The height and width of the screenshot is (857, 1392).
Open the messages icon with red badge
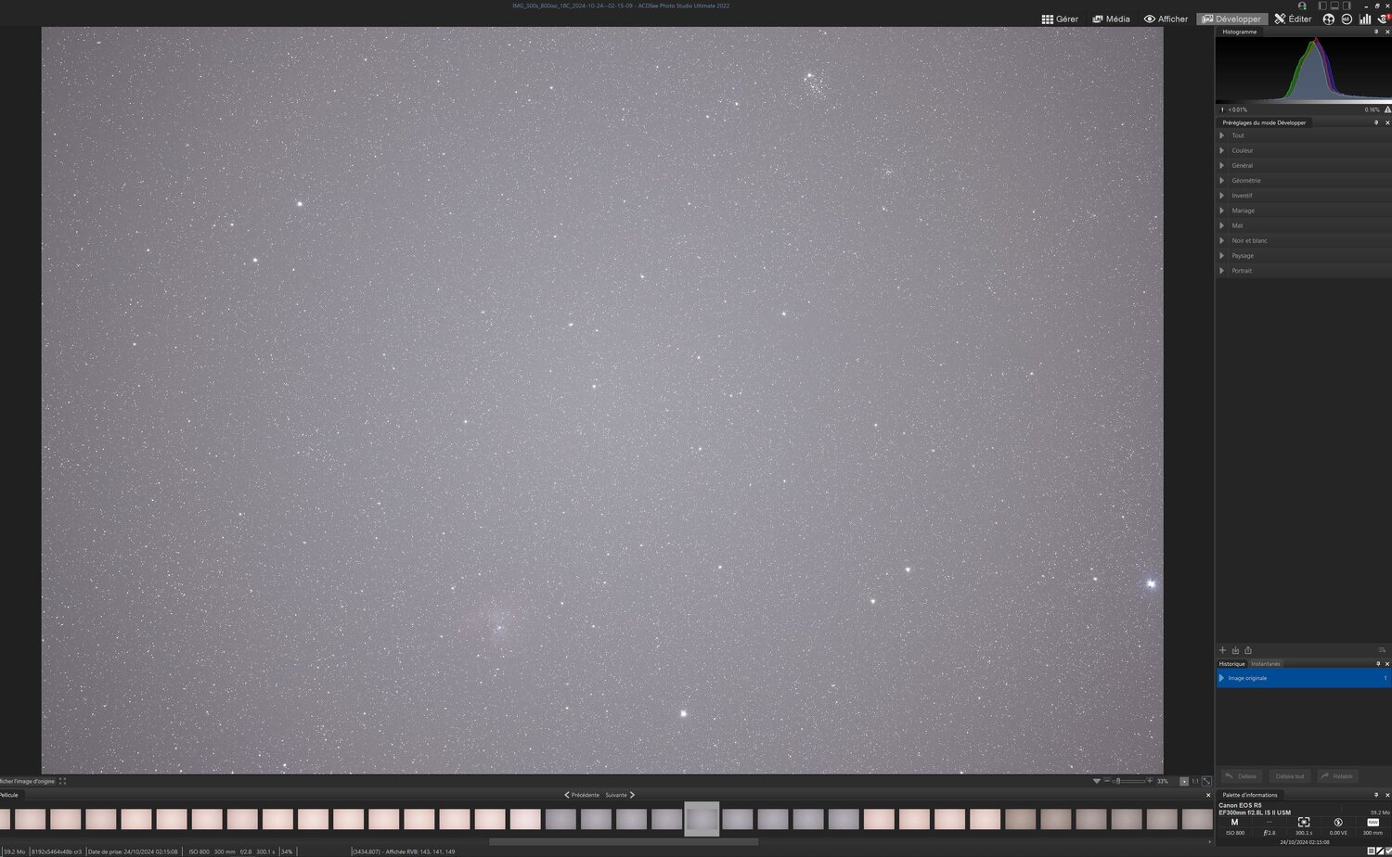click(1384, 19)
